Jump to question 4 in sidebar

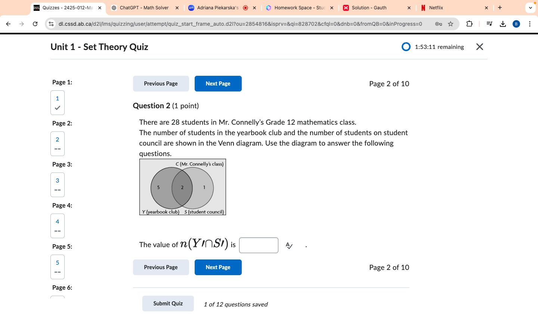58,226
